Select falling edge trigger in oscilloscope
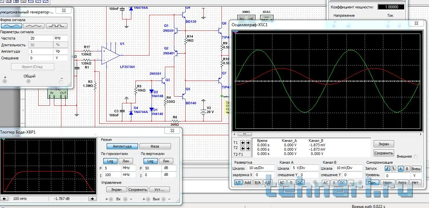The image size is (429, 208). (393, 169)
